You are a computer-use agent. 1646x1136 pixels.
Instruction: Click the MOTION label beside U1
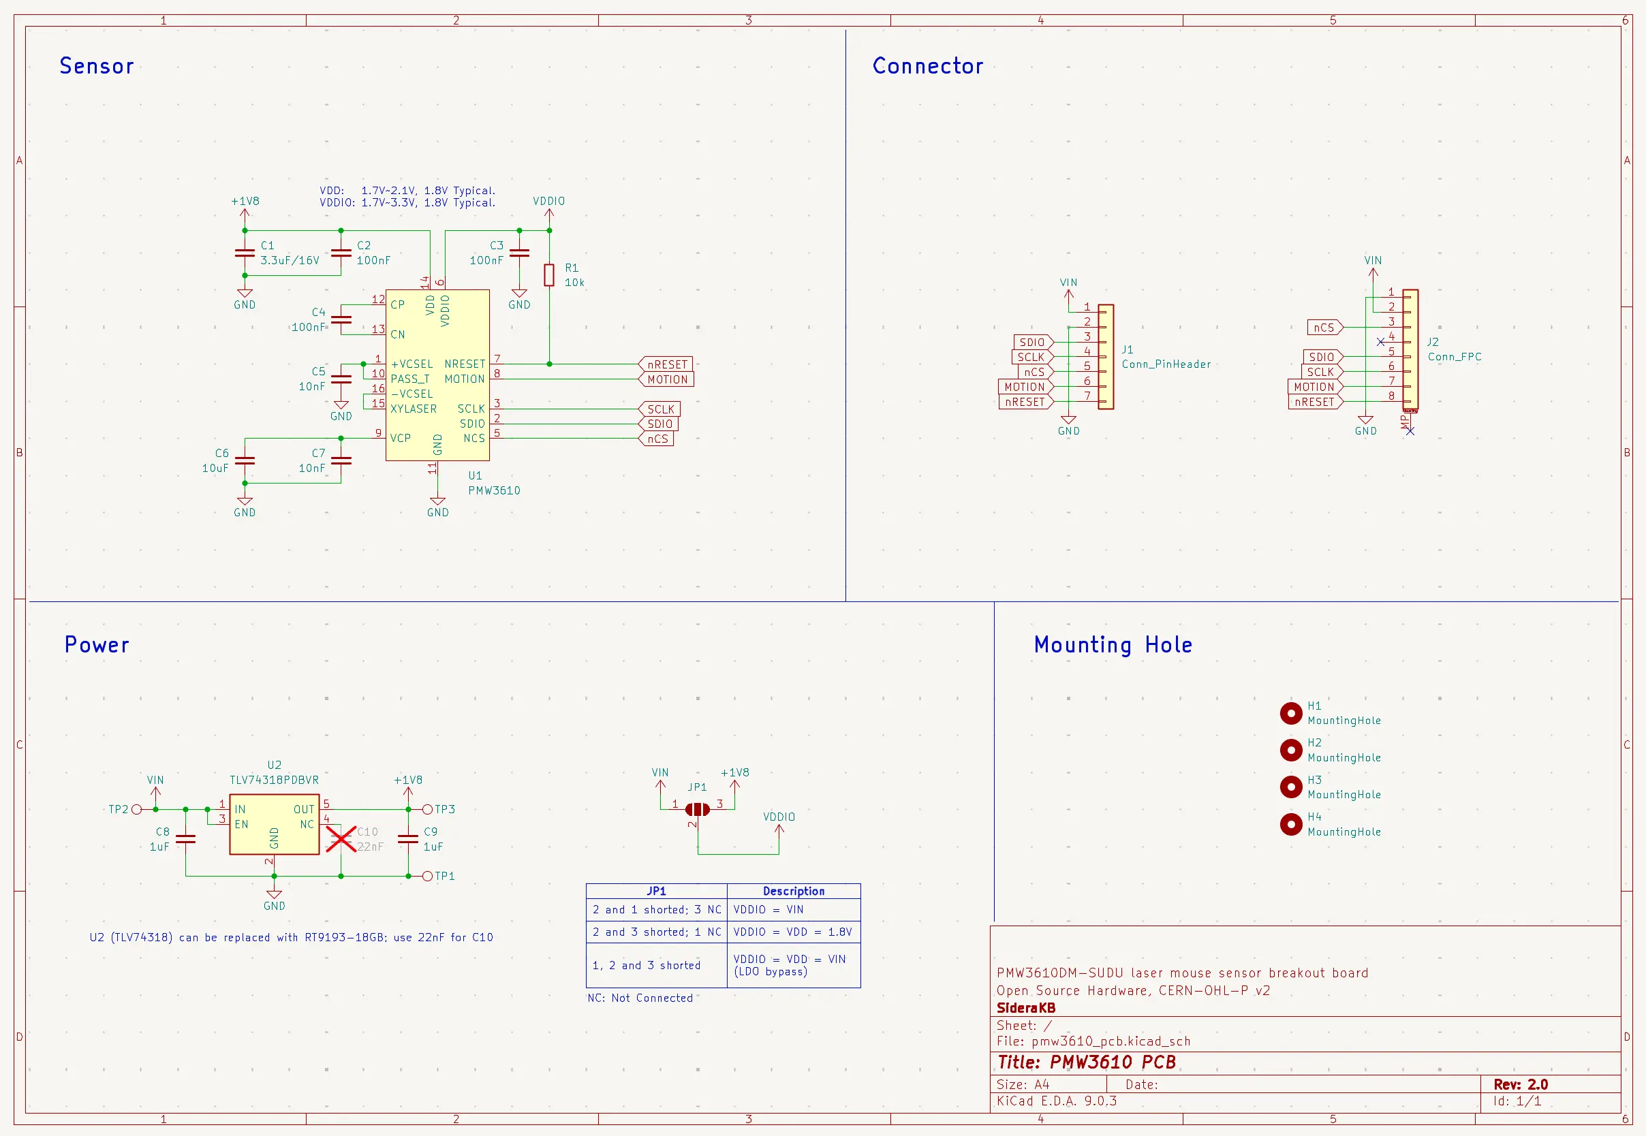click(667, 379)
